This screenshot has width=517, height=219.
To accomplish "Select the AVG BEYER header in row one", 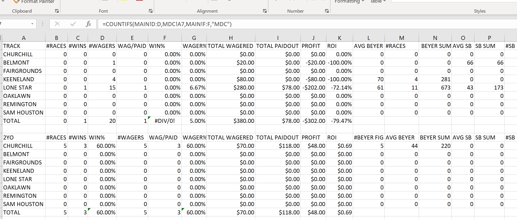I will tap(369, 46).
